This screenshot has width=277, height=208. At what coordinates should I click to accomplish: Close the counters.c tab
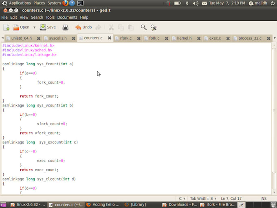point(109,38)
